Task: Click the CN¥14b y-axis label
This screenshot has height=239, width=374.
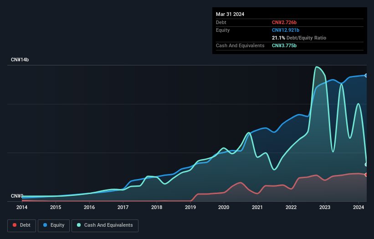Action: click(20, 60)
